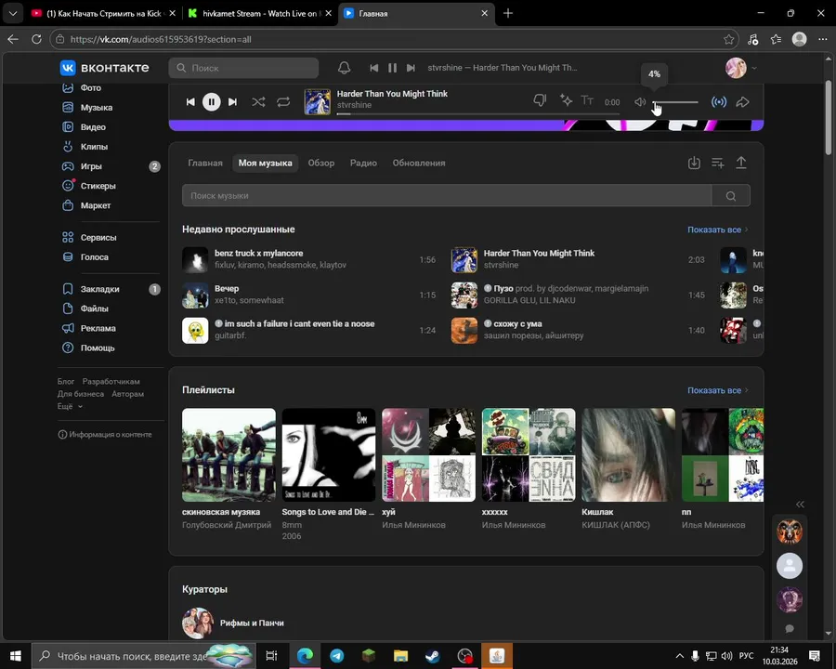Image resolution: width=836 pixels, height=669 pixels.
Task: Switch to the Обзор tab
Action: tap(321, 163)
